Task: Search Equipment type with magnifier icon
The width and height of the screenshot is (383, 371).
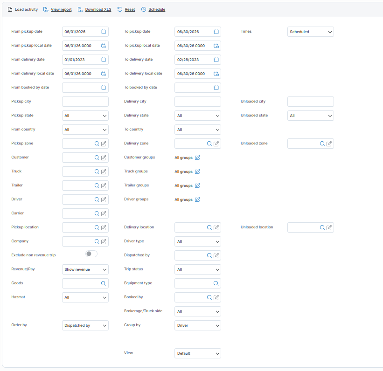Action: [x=216, y=283]
